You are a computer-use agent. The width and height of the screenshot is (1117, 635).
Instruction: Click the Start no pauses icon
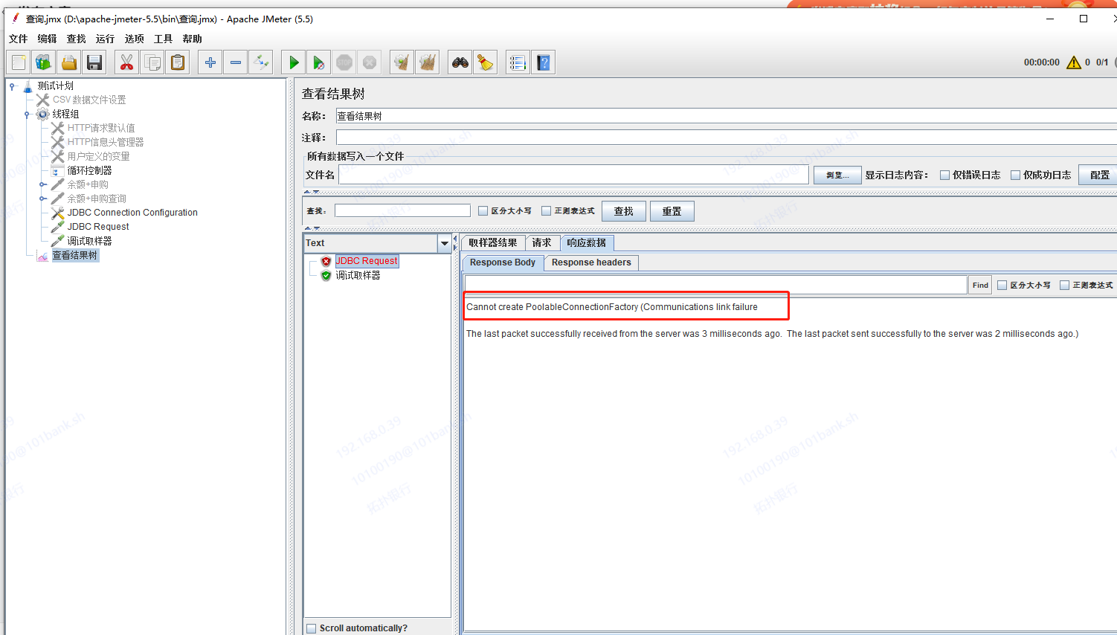[318, 62]
